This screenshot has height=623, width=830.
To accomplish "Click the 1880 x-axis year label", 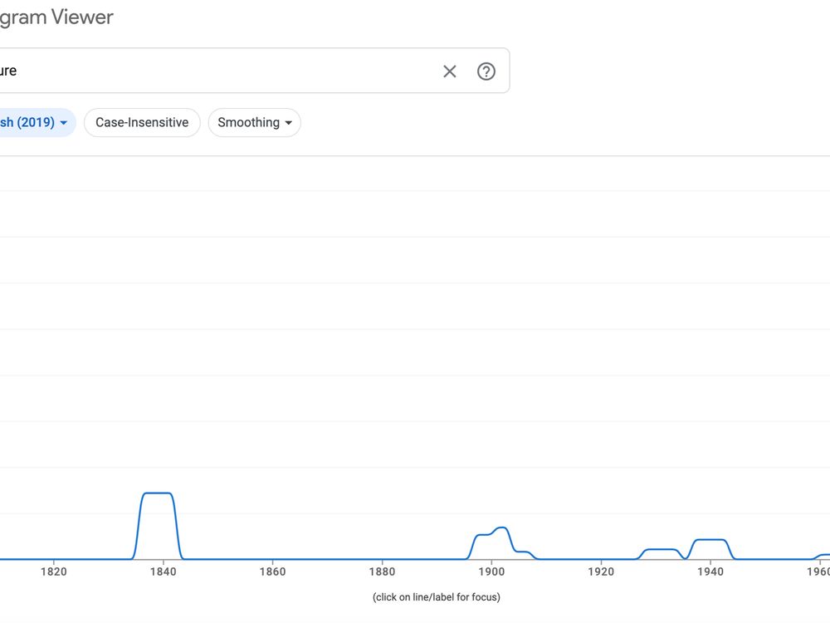I will pos(382,571).
